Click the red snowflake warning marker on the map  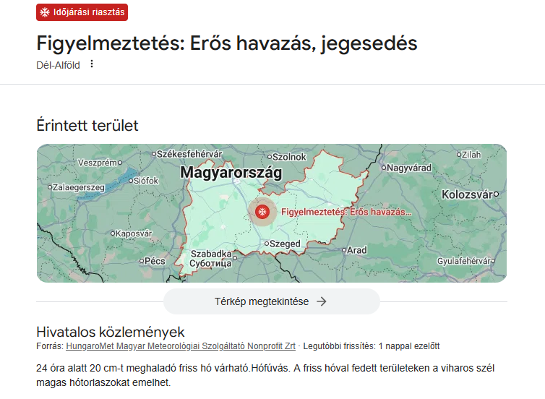262,212
